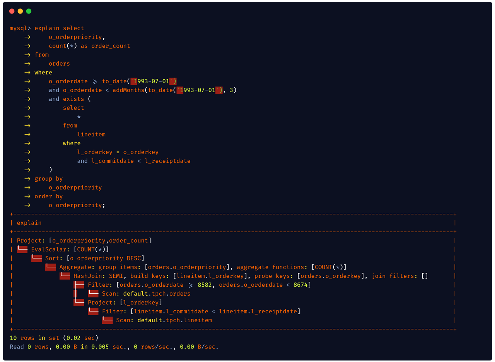Select branch marker before Project [l_orderkey]

coord(79,303)
